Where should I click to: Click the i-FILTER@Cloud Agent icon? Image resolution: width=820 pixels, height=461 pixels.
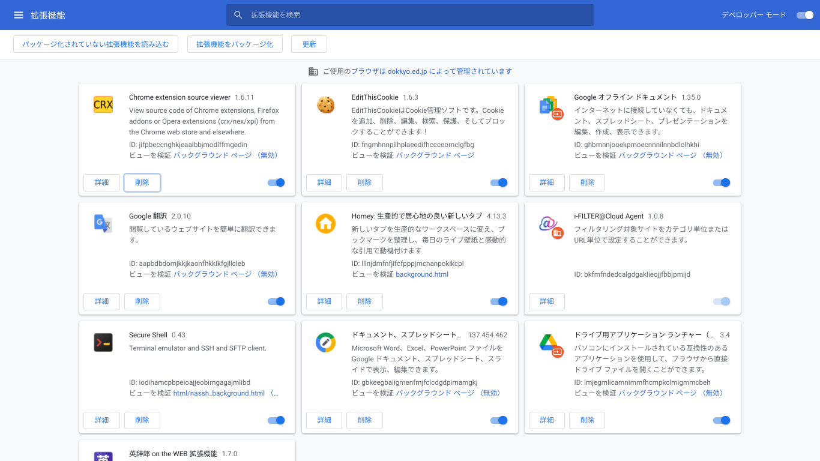click(549, 224)
